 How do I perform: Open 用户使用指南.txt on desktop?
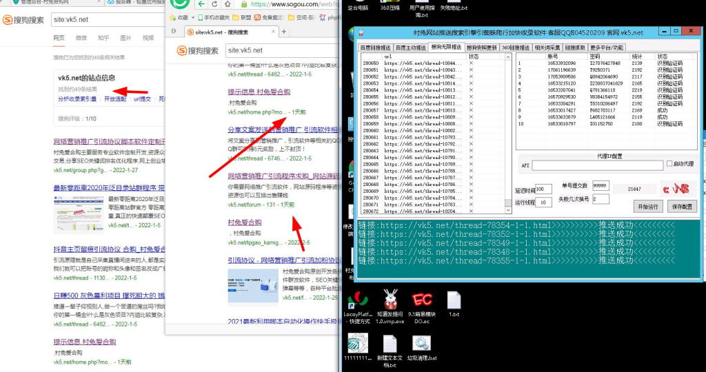[x=421, y=8]
